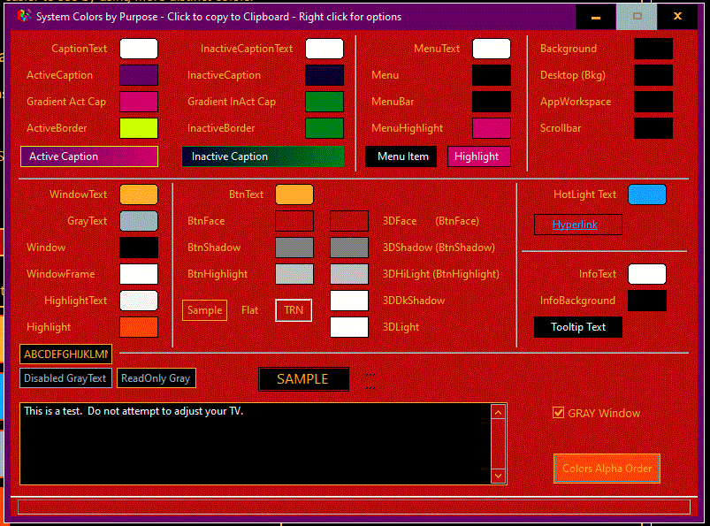This screenshot has height=526, width=710.
Task: Click the pink Highlight menu sample
Action: click(479, 156)
